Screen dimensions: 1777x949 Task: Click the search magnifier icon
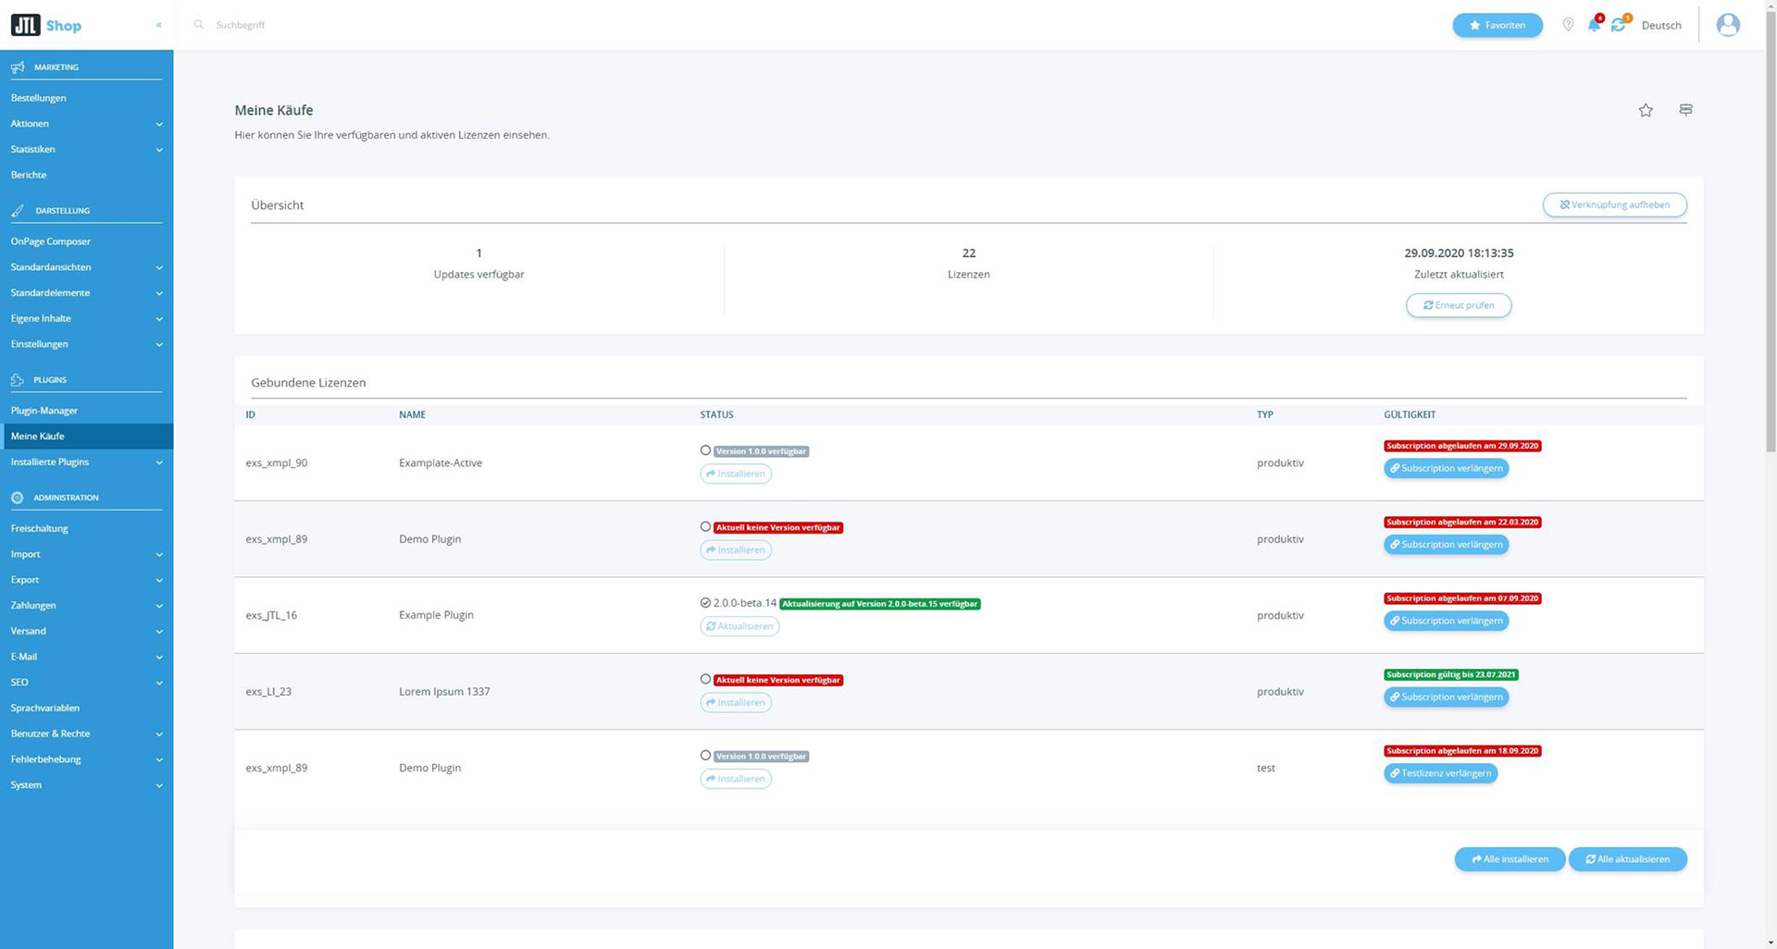(198, 25)
